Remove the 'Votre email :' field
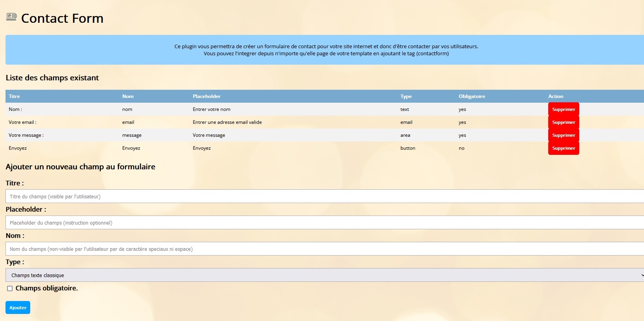The image size is (644, 321). click(x=564, y=122)
